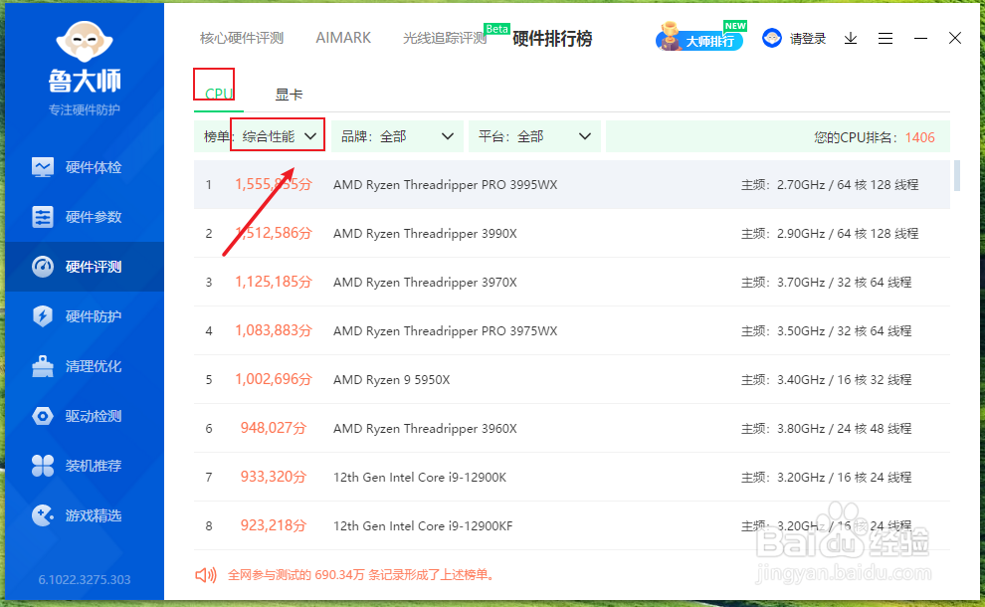Select the Intel Core i9-12900K row
Viewport: 985px width, 607px height.
[572, 477]
